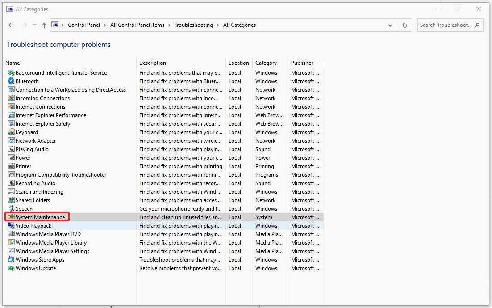
Task: Click the Internet Connections icon
Action: pyautogui.click(x=11, y=106)
